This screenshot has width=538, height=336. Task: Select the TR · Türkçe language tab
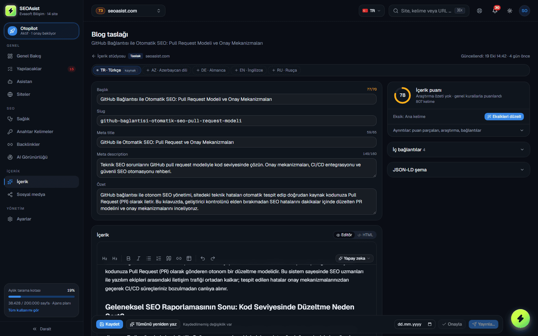117,70
